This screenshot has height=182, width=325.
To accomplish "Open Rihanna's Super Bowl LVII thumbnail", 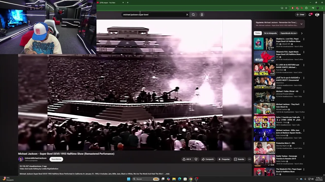I will (x=264, y=56).
